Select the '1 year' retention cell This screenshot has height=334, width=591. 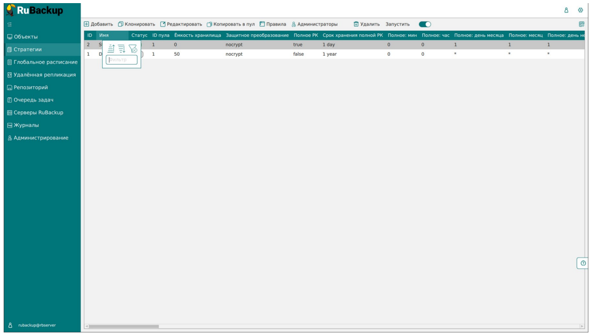pos(330,54)
